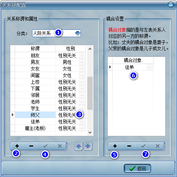Select the 雇主(老板) relation row

point(48,128)
